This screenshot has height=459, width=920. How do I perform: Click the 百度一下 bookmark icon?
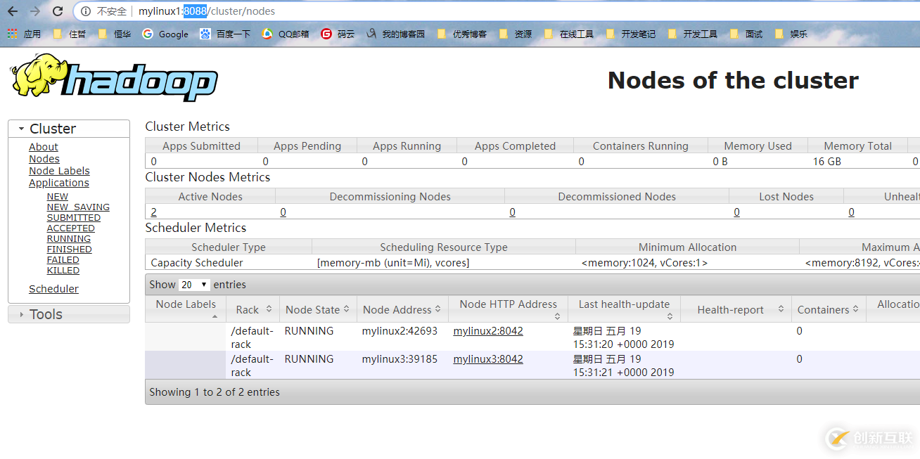click(205, 33)
